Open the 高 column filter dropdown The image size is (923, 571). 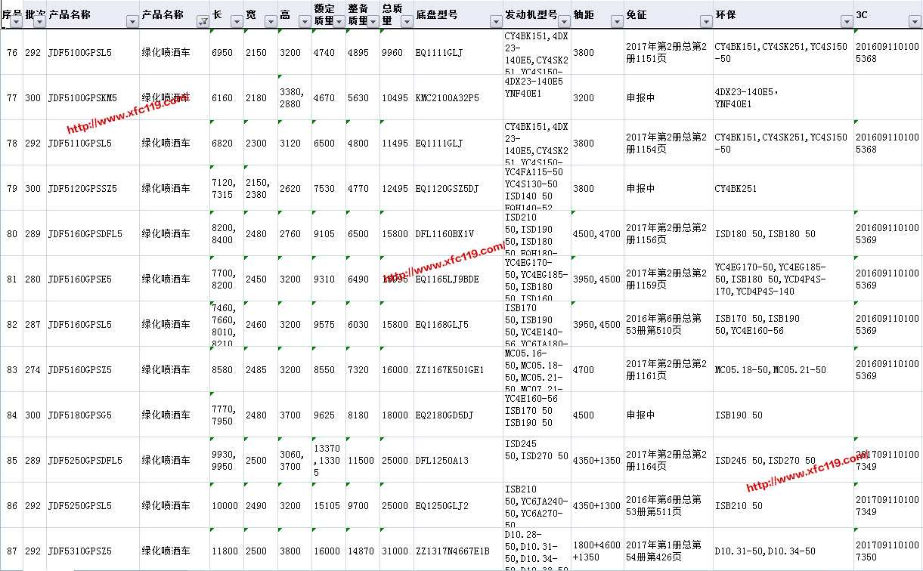tap(305, 23)
